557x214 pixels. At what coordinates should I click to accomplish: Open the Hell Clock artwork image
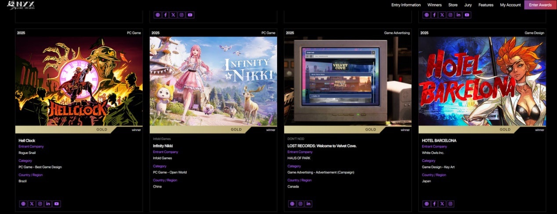coord(79,81)
